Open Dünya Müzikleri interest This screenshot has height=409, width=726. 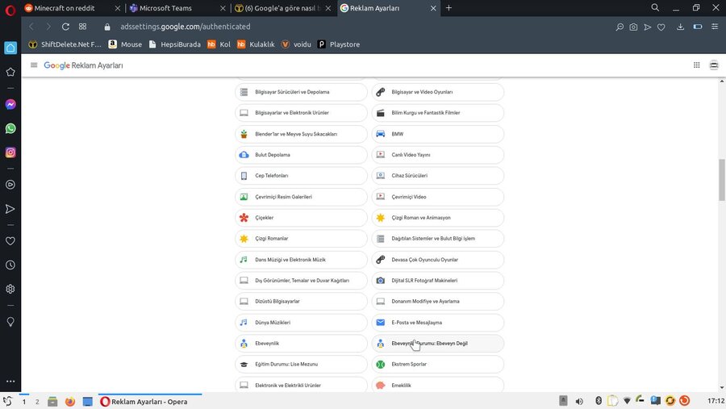301,323
